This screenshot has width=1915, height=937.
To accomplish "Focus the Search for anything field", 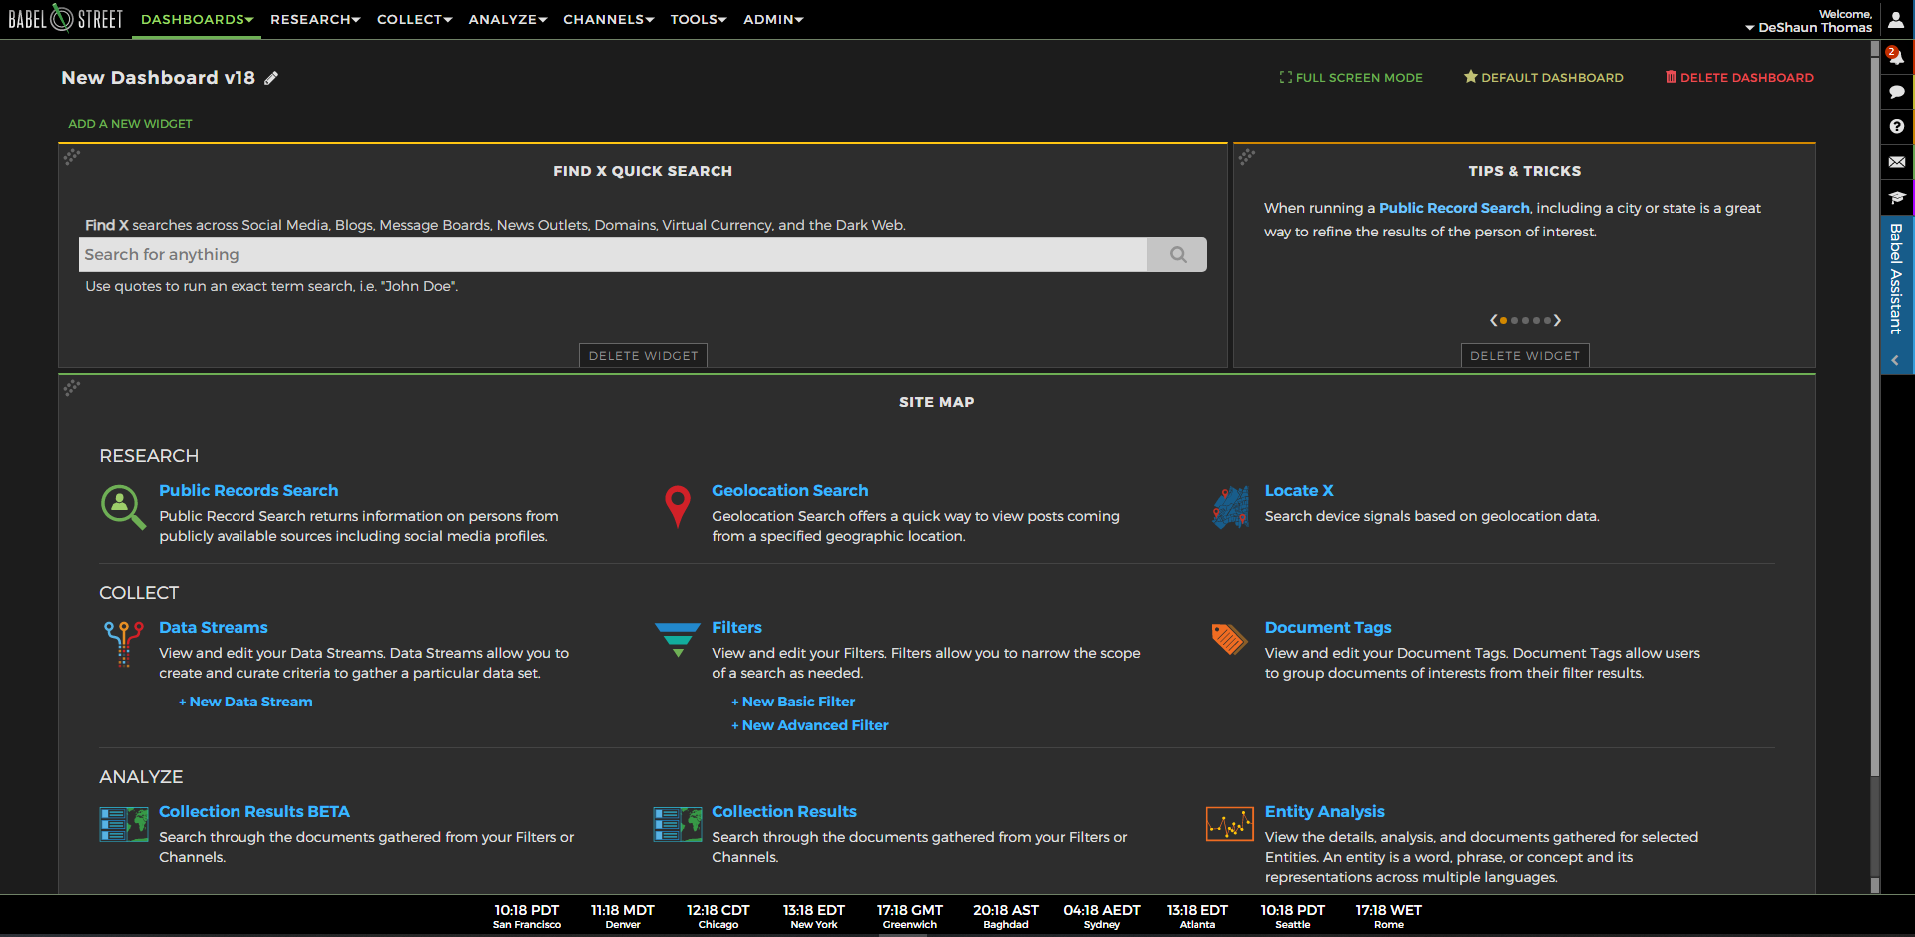I will 613,254.
